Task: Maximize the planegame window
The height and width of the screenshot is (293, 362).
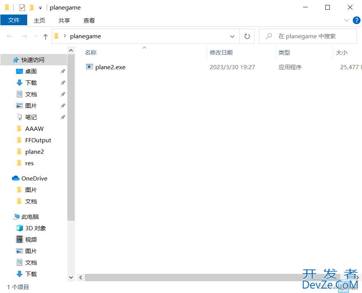Action: pyautogui.click(x=328, y=7)
